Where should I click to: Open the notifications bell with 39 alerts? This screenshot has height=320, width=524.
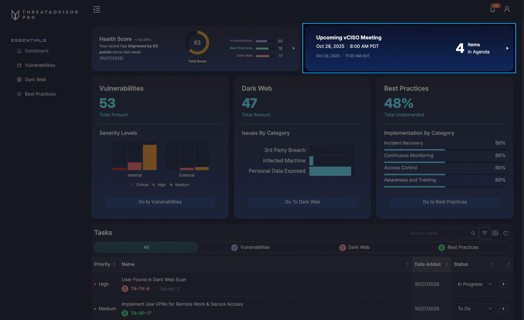[493, 9]
